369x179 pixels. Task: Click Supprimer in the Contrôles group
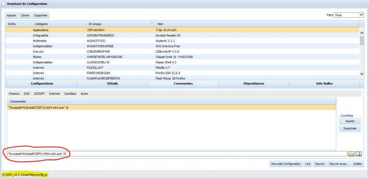[350, 129]
